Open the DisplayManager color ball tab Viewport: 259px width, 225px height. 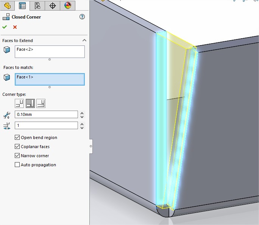67,6
